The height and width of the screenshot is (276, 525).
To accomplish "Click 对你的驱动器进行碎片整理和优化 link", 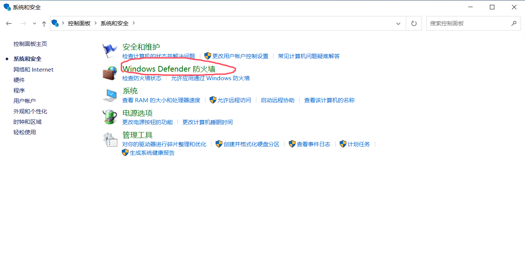I will pyautogui.click(x=164, y=144).
